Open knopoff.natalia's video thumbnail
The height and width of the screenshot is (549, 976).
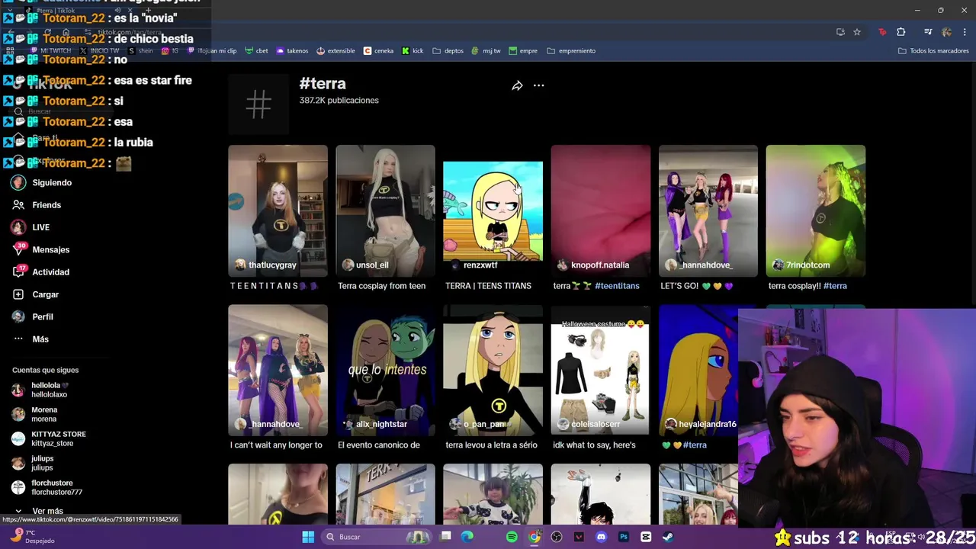[601, 210]
